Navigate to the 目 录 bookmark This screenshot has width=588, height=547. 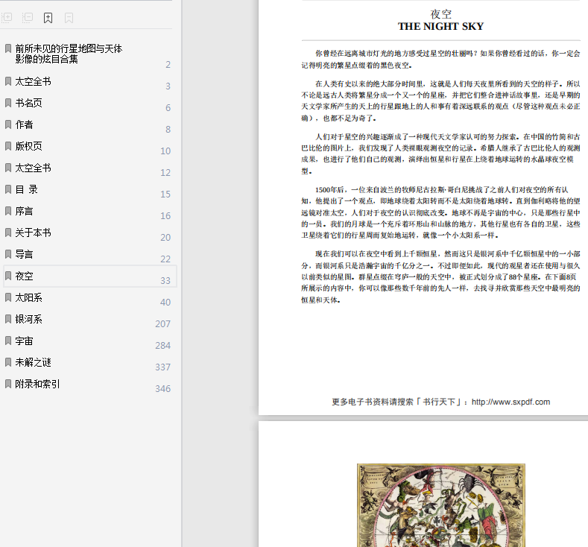pos(89,190)
